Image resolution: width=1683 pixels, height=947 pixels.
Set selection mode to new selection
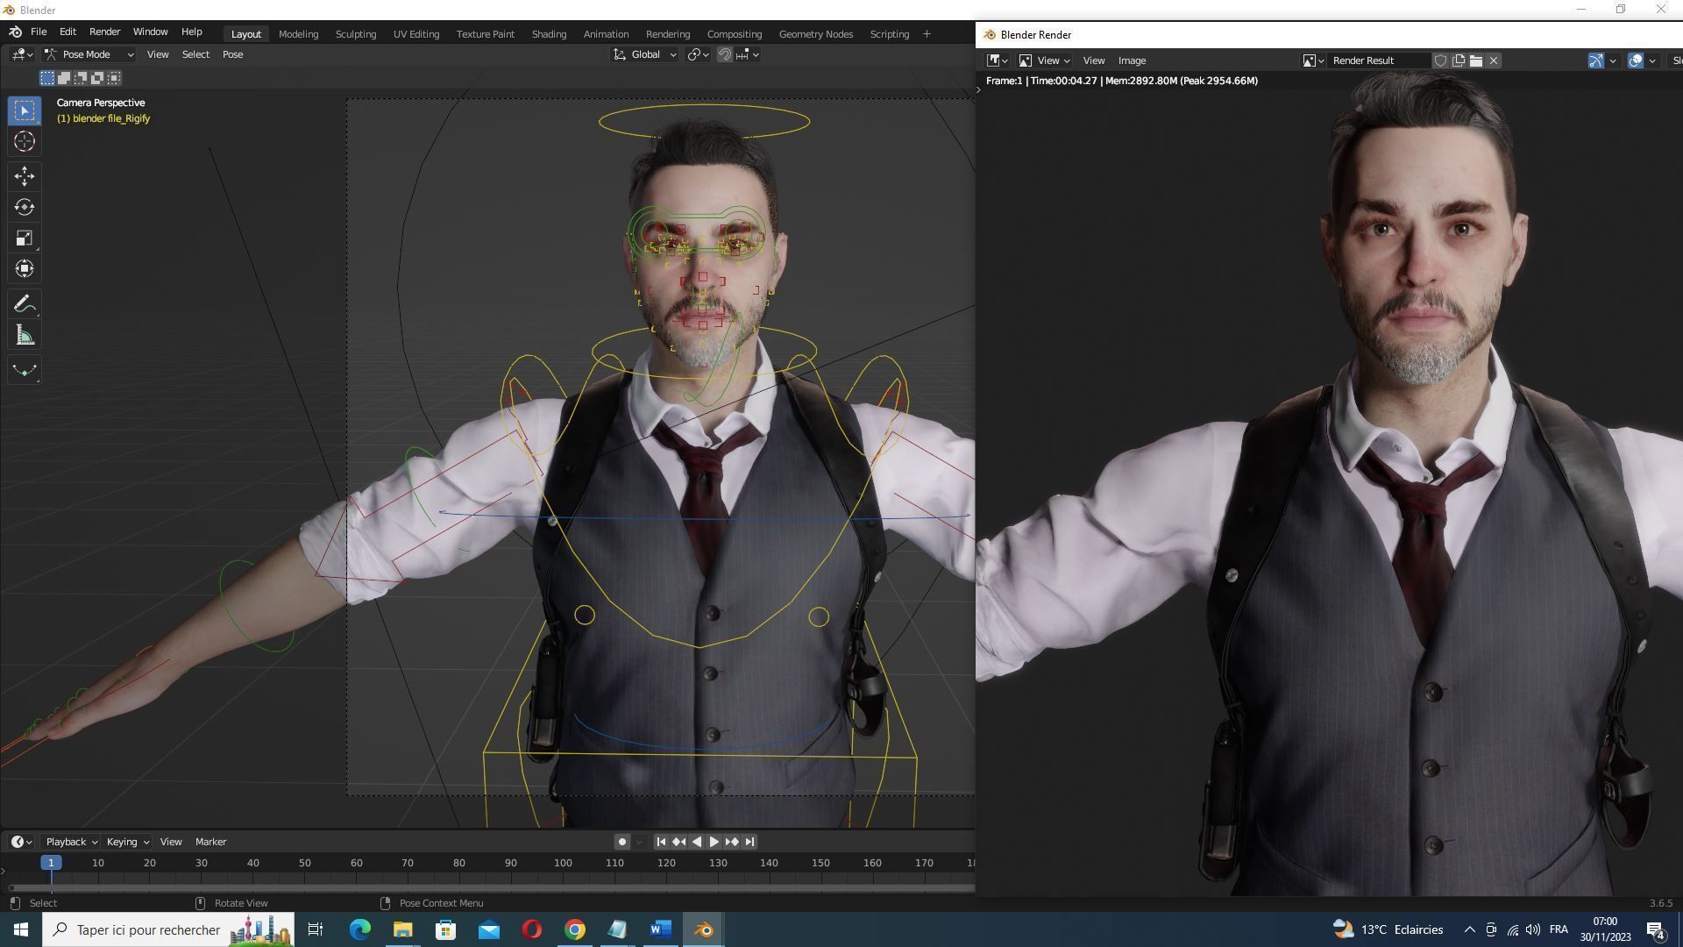click(47, 78)
